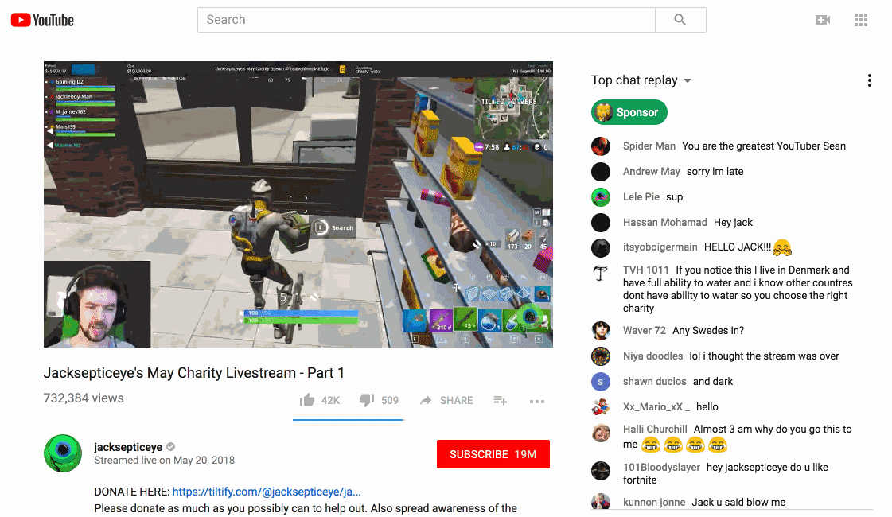
Task: Open itsyoboigermain's chat avatar
Action: point(601,248)
